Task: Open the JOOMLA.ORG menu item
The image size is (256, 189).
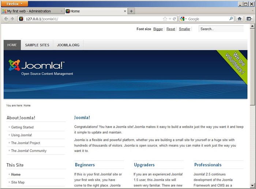Action: [68, 45]
